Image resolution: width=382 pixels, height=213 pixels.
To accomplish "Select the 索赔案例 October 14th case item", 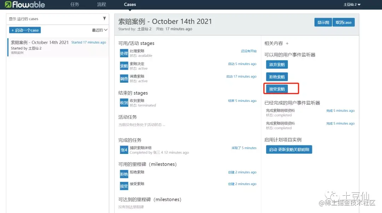I will pos(58,47).
